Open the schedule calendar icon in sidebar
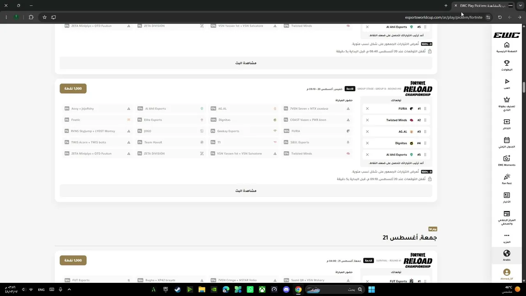526x296 pixels. point(507,140)
